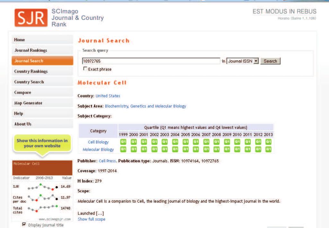Screen dimensions: 329x228
Task: Click Show this information in your own website
Action: (42, 143)
